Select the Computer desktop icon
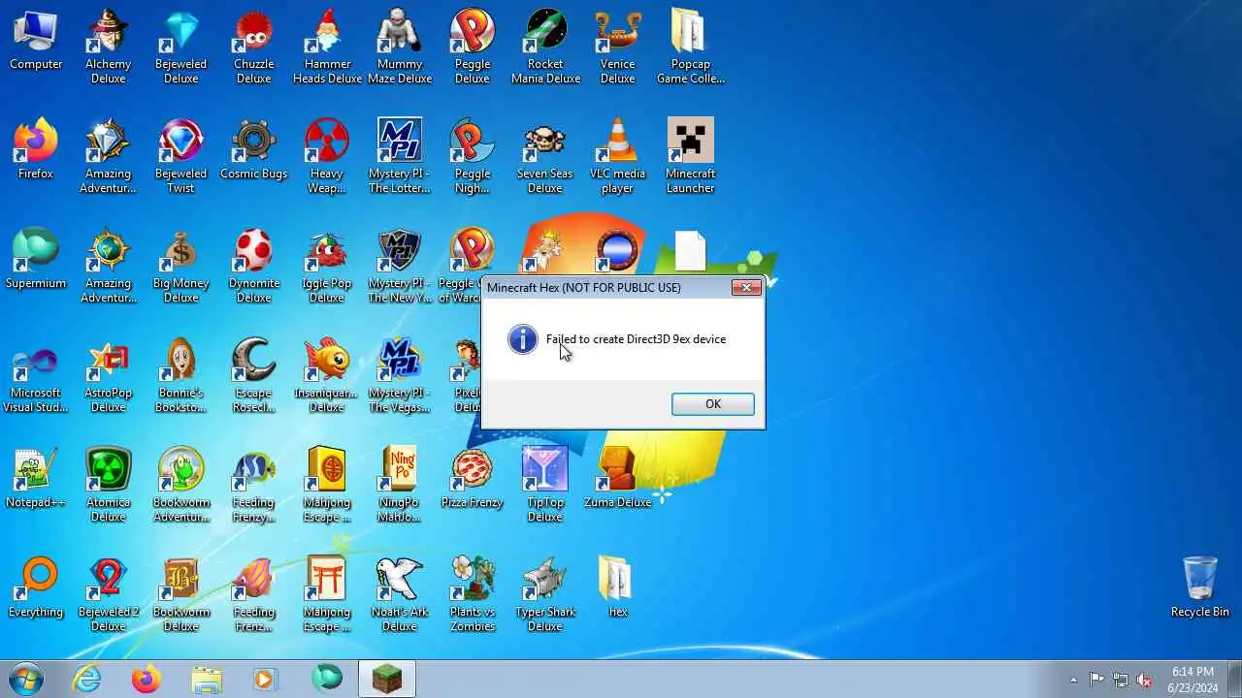Viewport: 1242px width, 698px height. pos(36,41)
